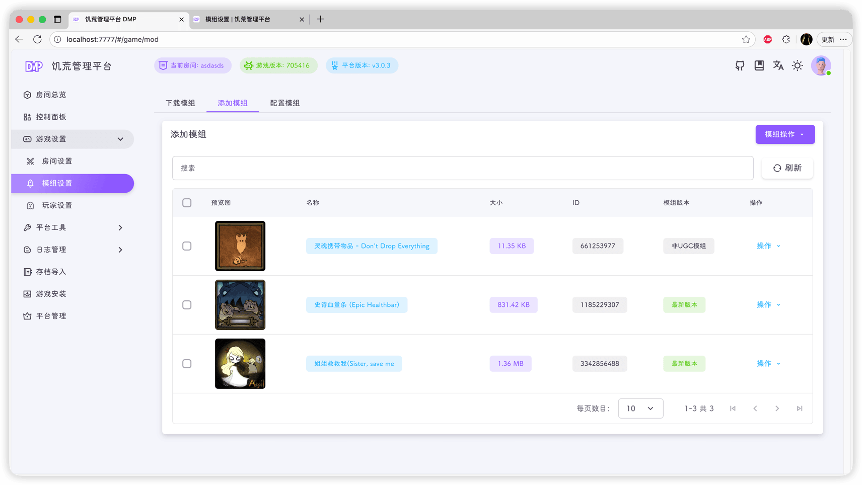862x485 pixels.
Task: Check the select-all checkbox in table header
Action: coord(187,203)
